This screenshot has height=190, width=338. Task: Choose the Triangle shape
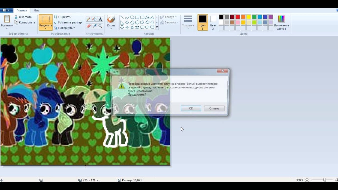tap(152, 17)
